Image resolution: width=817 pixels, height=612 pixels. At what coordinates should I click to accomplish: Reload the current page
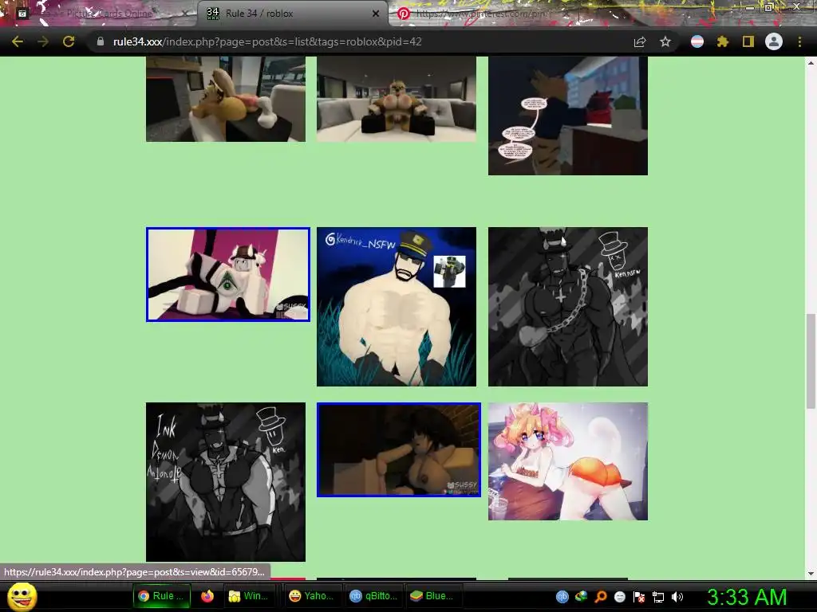coord(69,41)
